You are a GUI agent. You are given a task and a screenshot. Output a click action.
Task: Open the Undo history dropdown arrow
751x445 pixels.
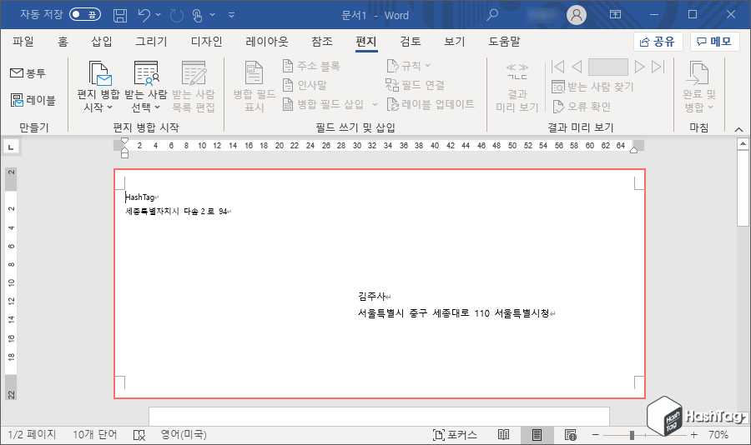[x=159, y=15]
